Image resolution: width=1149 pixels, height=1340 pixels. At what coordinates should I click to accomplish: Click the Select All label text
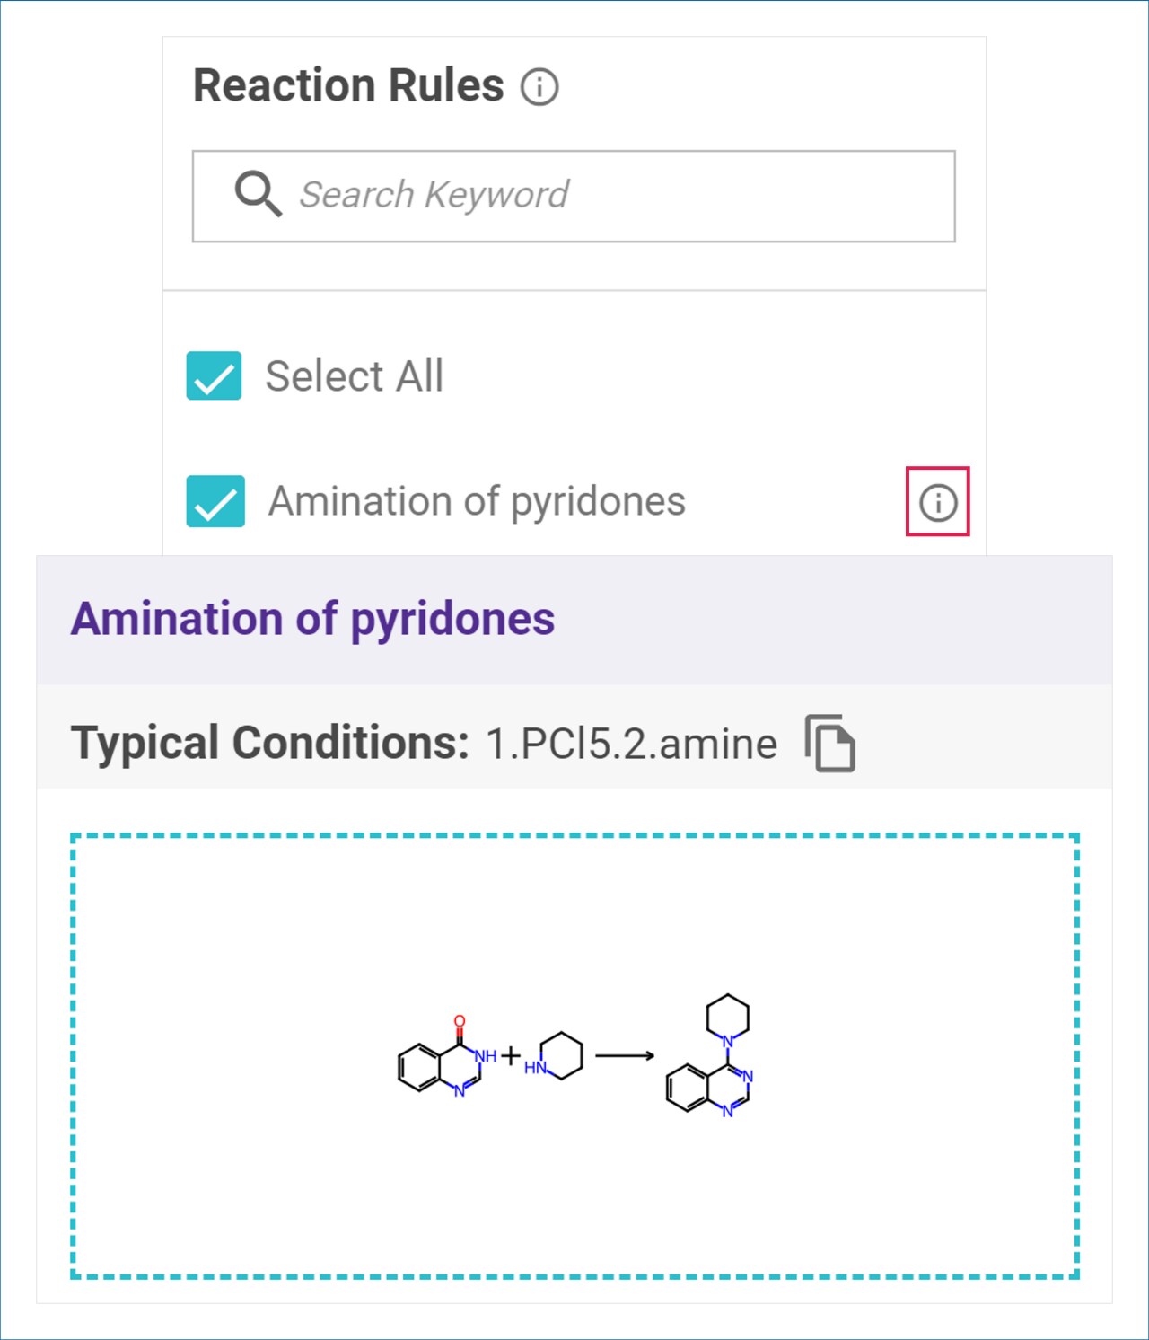pyautogui.click(x=354, y=375)
